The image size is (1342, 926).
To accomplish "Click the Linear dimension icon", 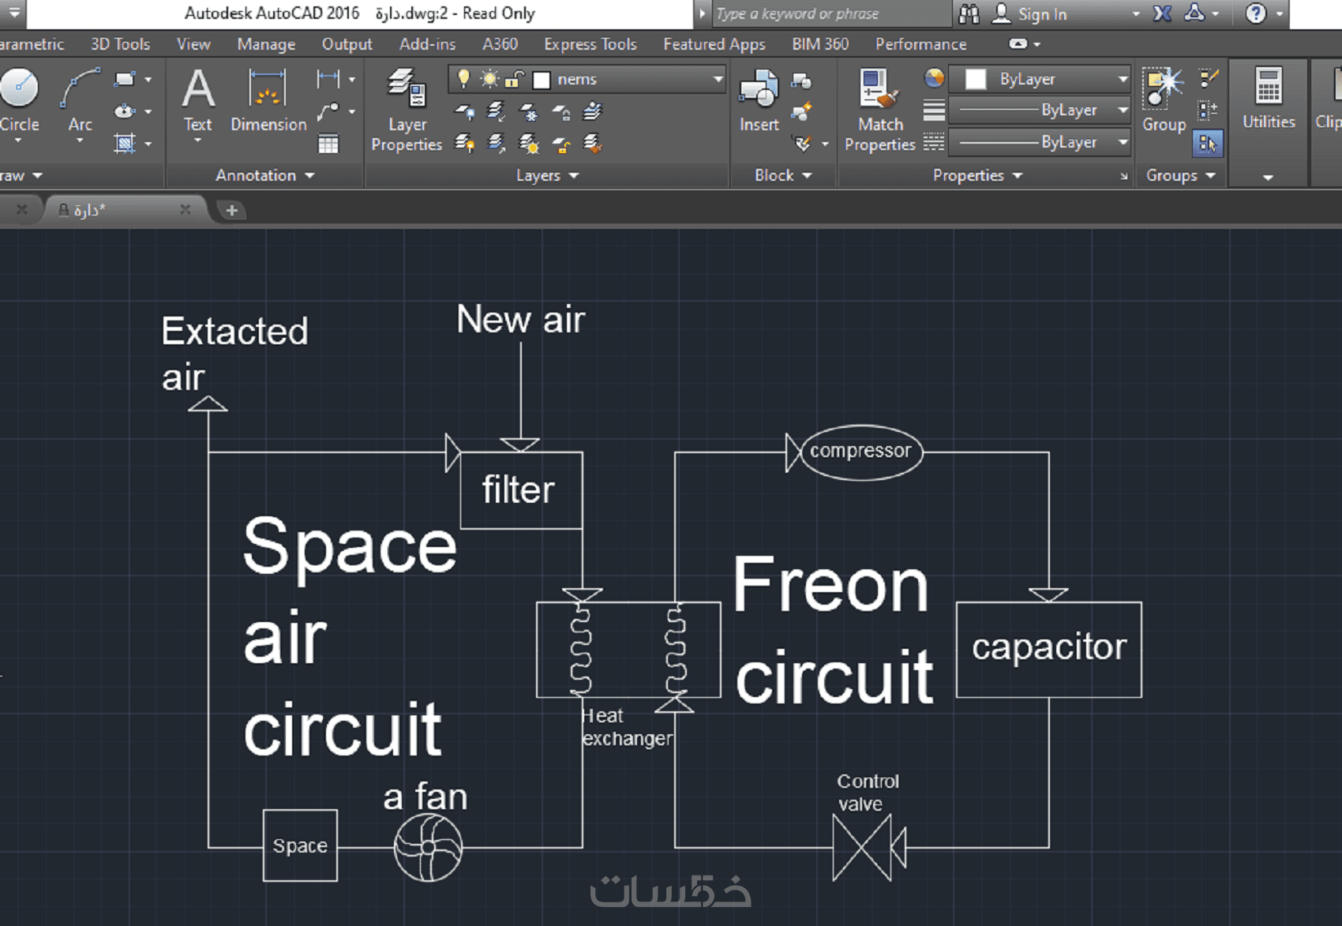I will tap(328, 79).
